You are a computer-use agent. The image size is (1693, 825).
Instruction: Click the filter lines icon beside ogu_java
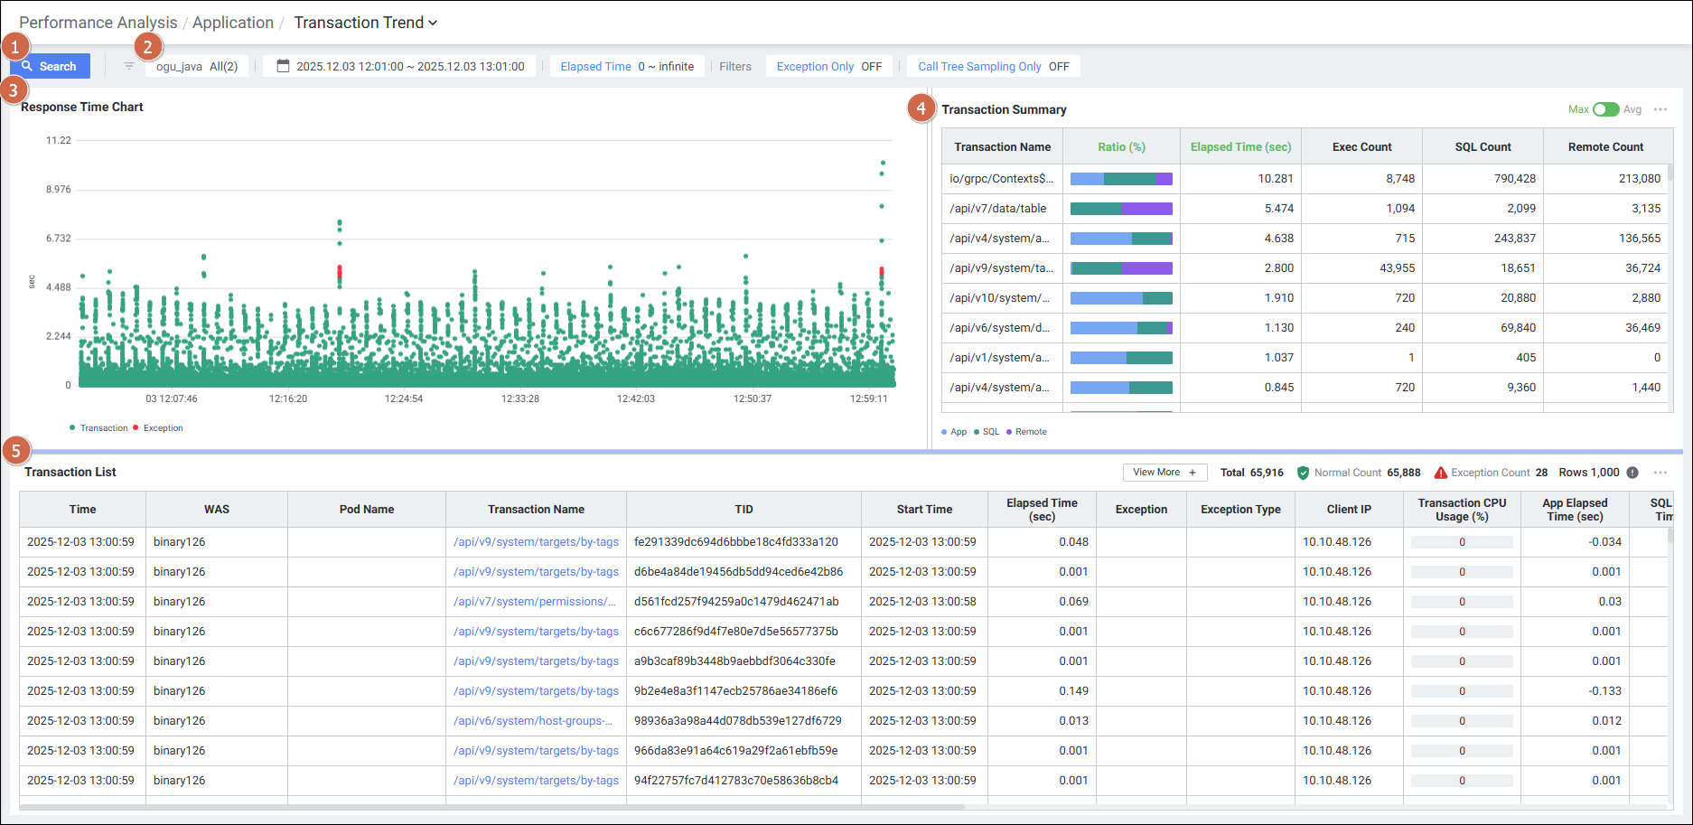[x=129, y=66]
